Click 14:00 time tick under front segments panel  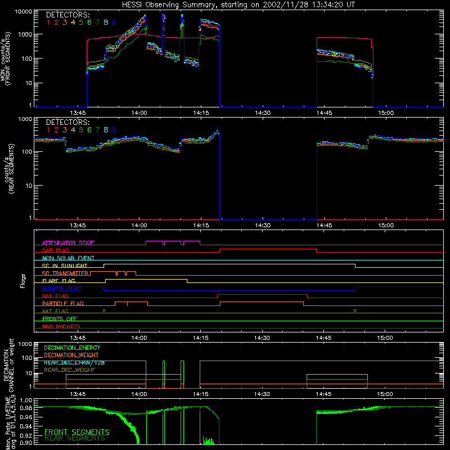[139, 113]
